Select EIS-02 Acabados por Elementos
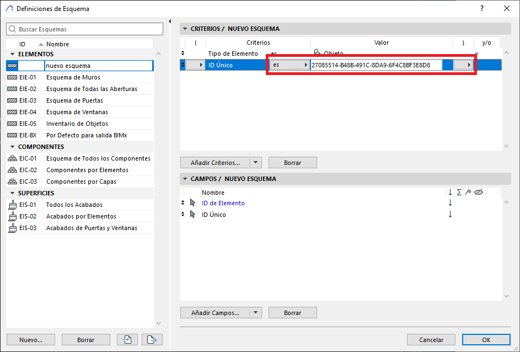 point(81,216)
